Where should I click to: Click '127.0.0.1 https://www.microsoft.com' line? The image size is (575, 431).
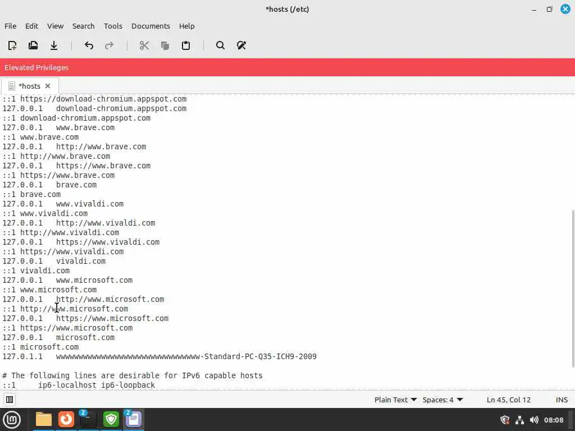85,318
